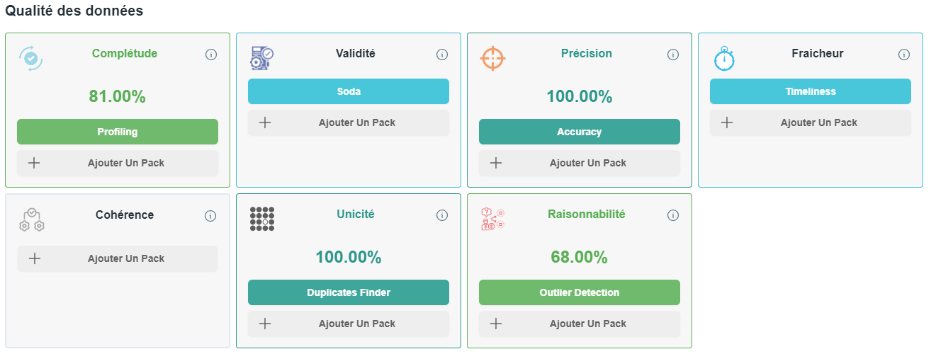931x354 pixels.
Task: Open info icon on Validité card
Action: [x=442, y=55]
